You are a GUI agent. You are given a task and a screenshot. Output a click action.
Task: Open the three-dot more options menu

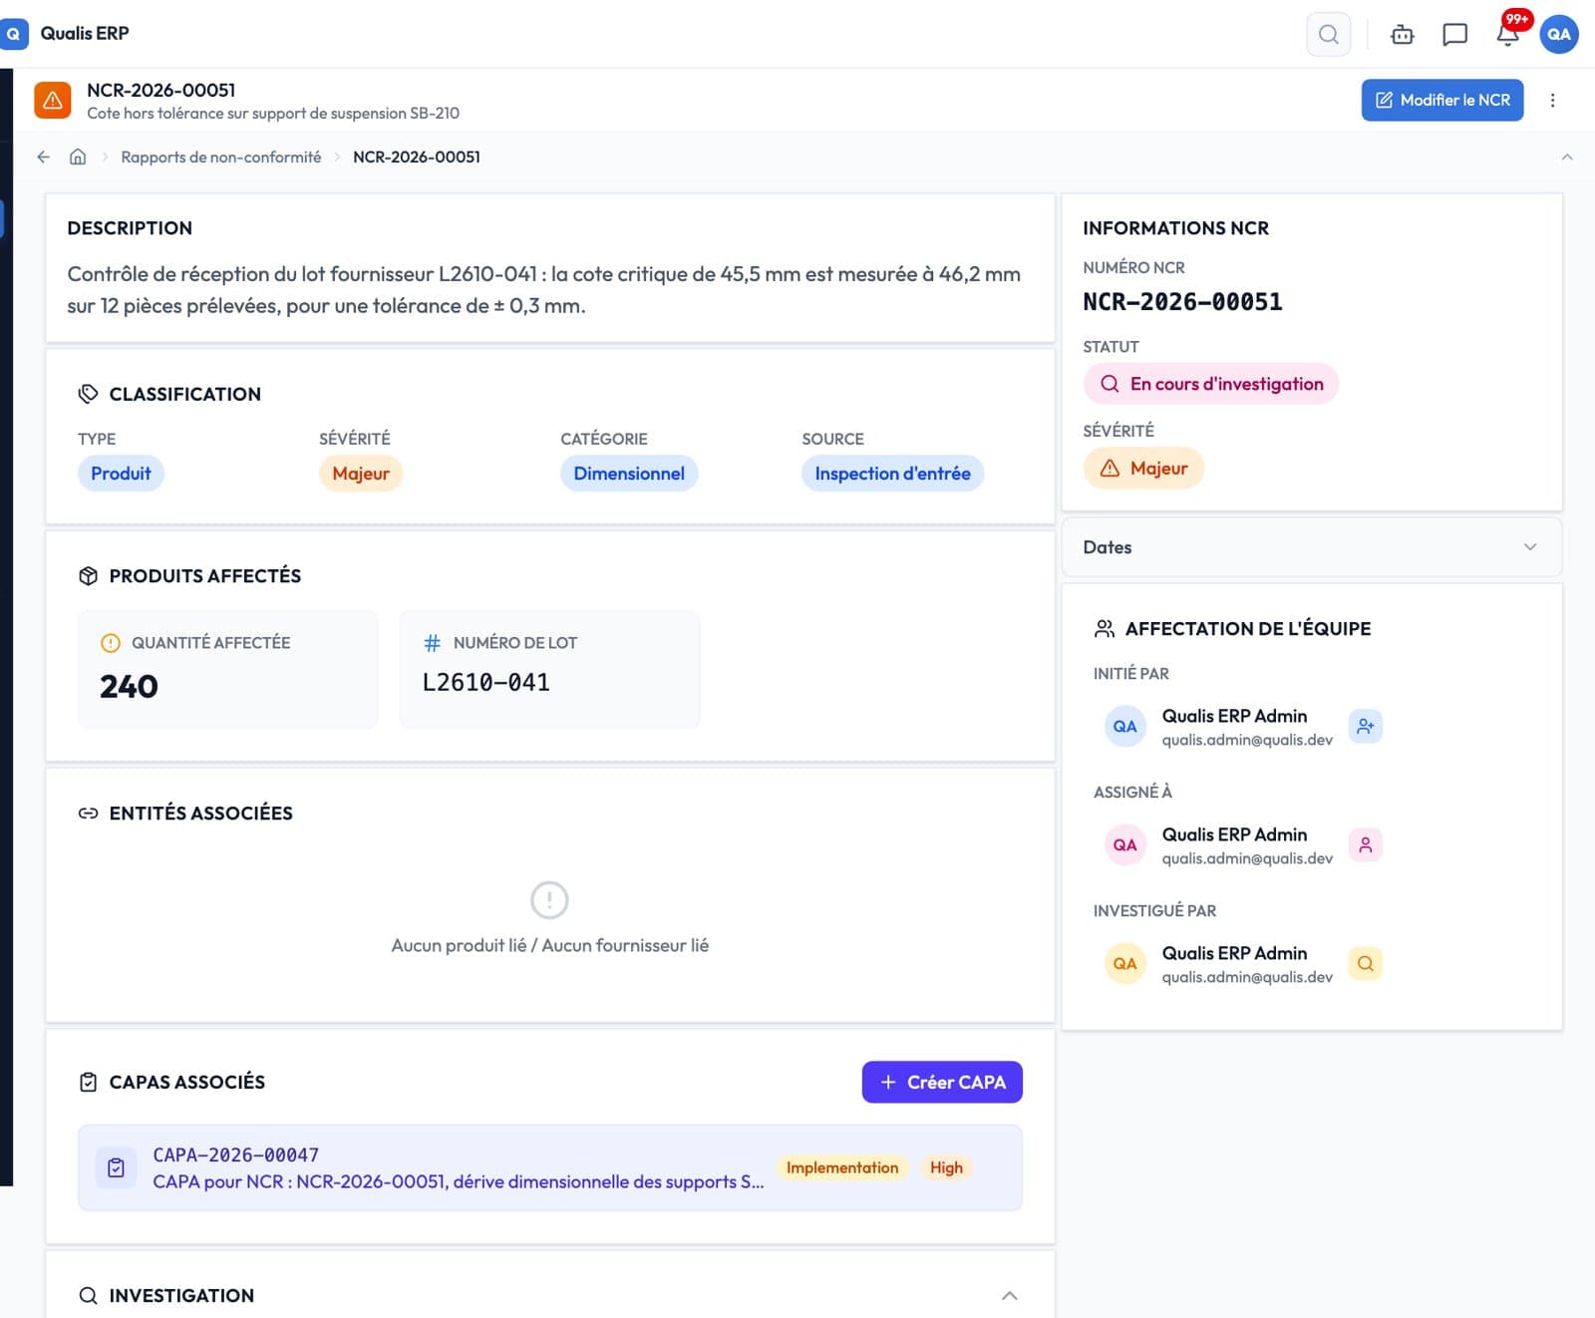click(1552, 100)
